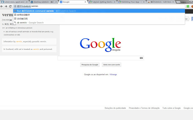Click 'Pesquisa do Google' button
Image resolution: width=193 pixels, height=120 pixels.
[90, 65]
